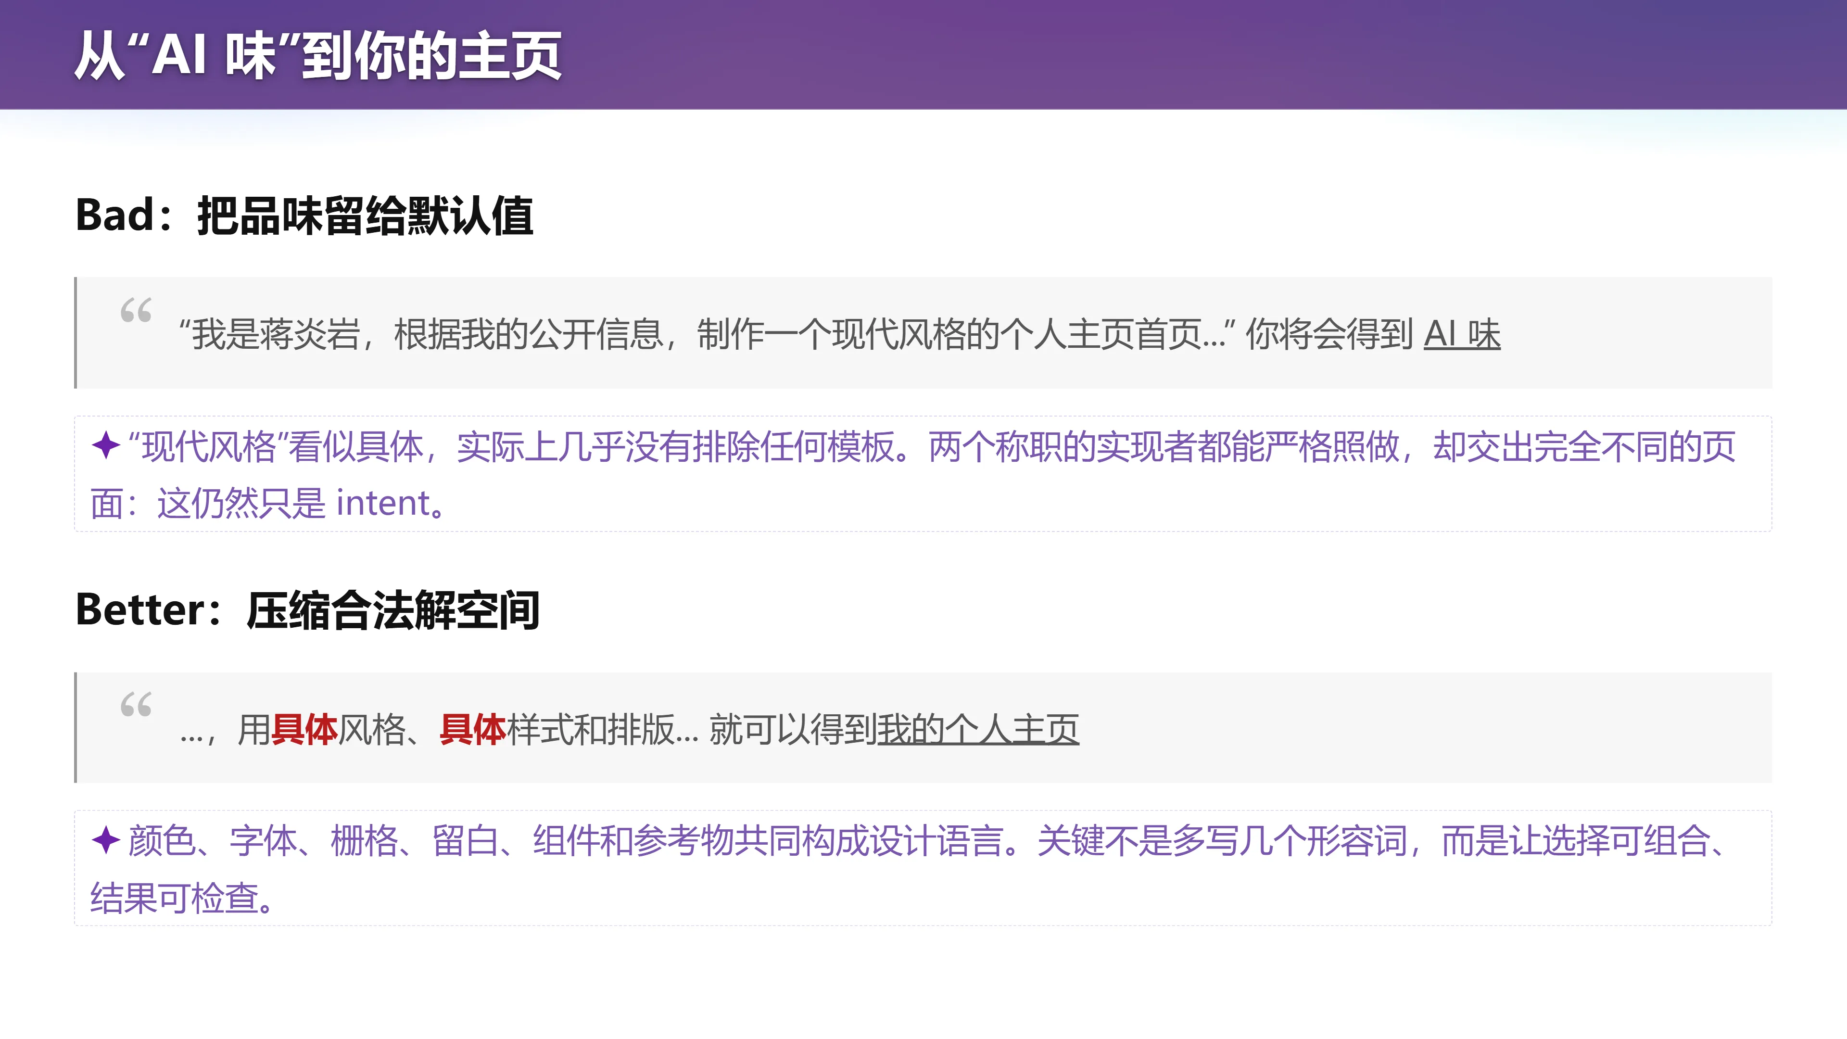Click the first red 具体 before 风格
The height and width of the screenshot is (1039, 1847).
[x=304, y=729]
